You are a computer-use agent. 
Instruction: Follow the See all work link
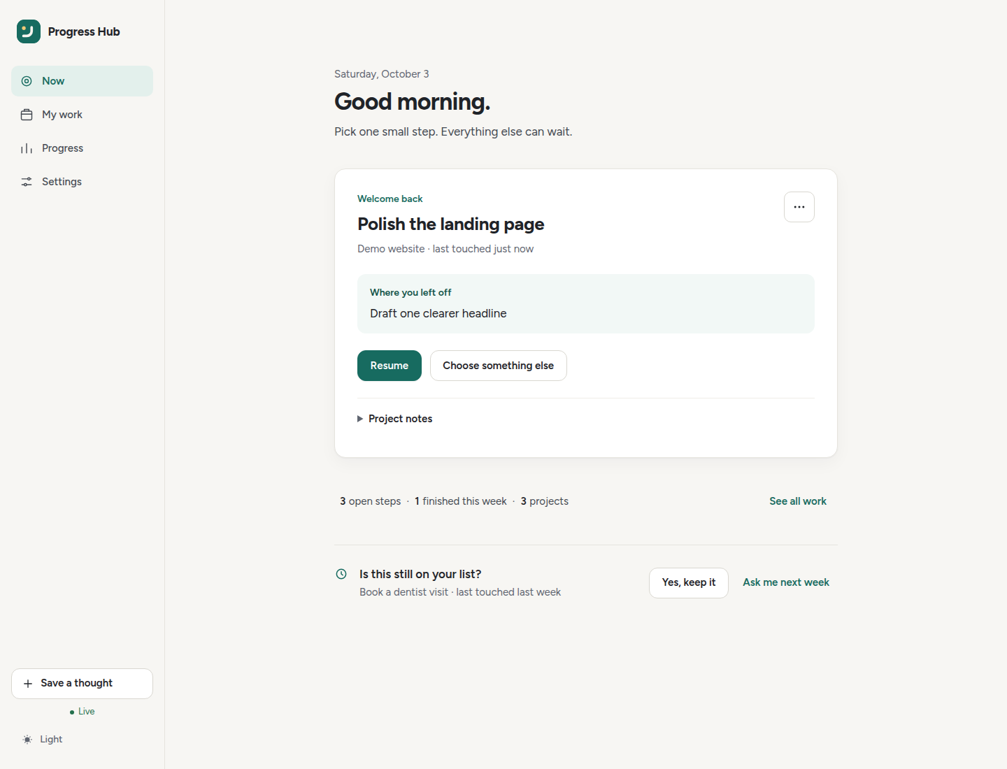click(798, 501)
